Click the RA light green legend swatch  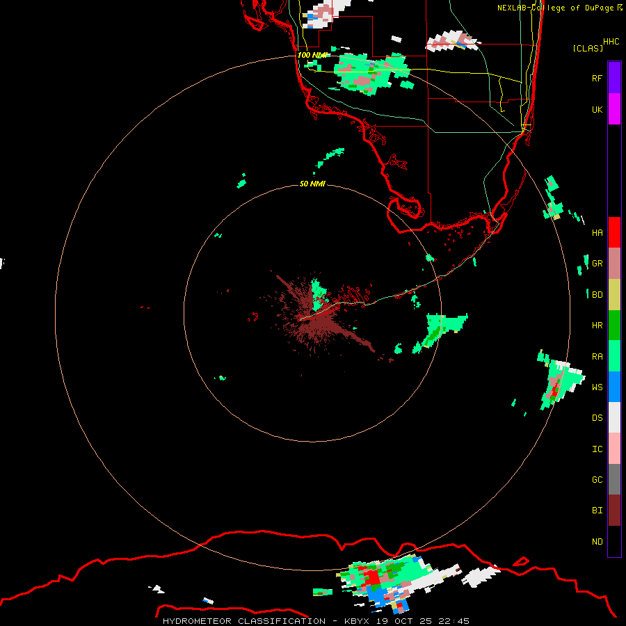click(614, 356)
